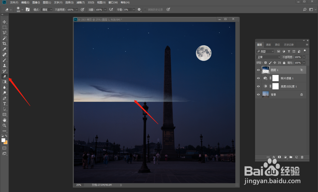
Task: Expand the smoothing 平滑 dropdown arrow
Action: click(134, 10)
